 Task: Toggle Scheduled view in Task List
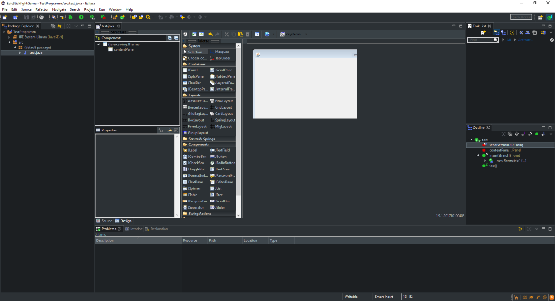[503, 33]
